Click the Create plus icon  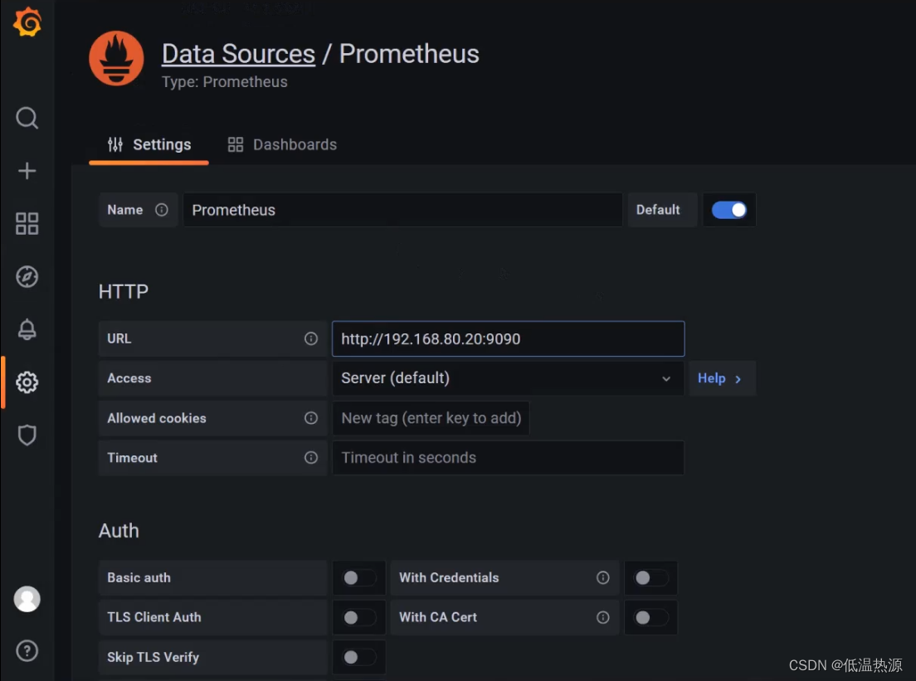pos(27,171)
